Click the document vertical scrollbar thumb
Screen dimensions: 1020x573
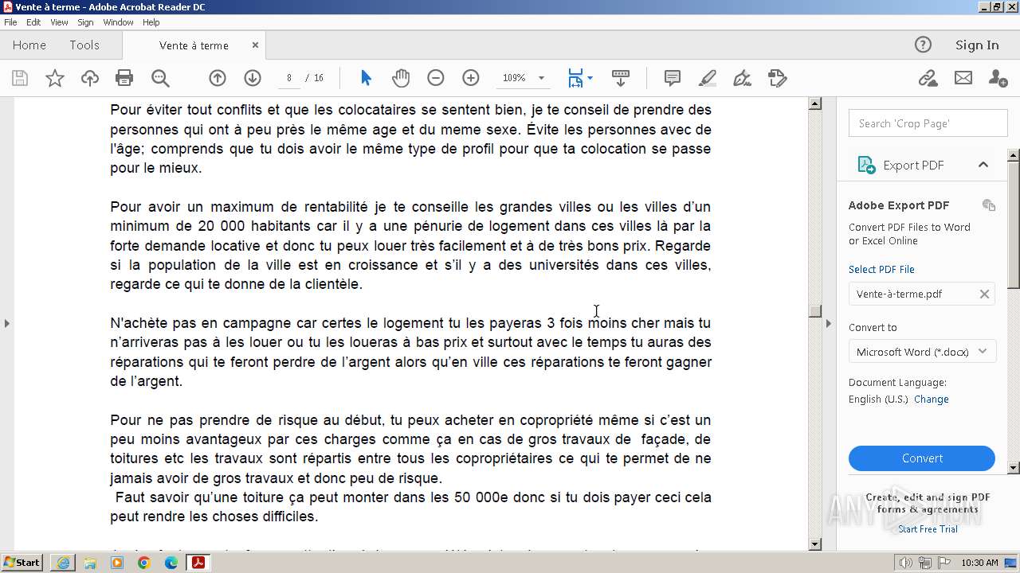pyautogui.click(x=814, y=311)
